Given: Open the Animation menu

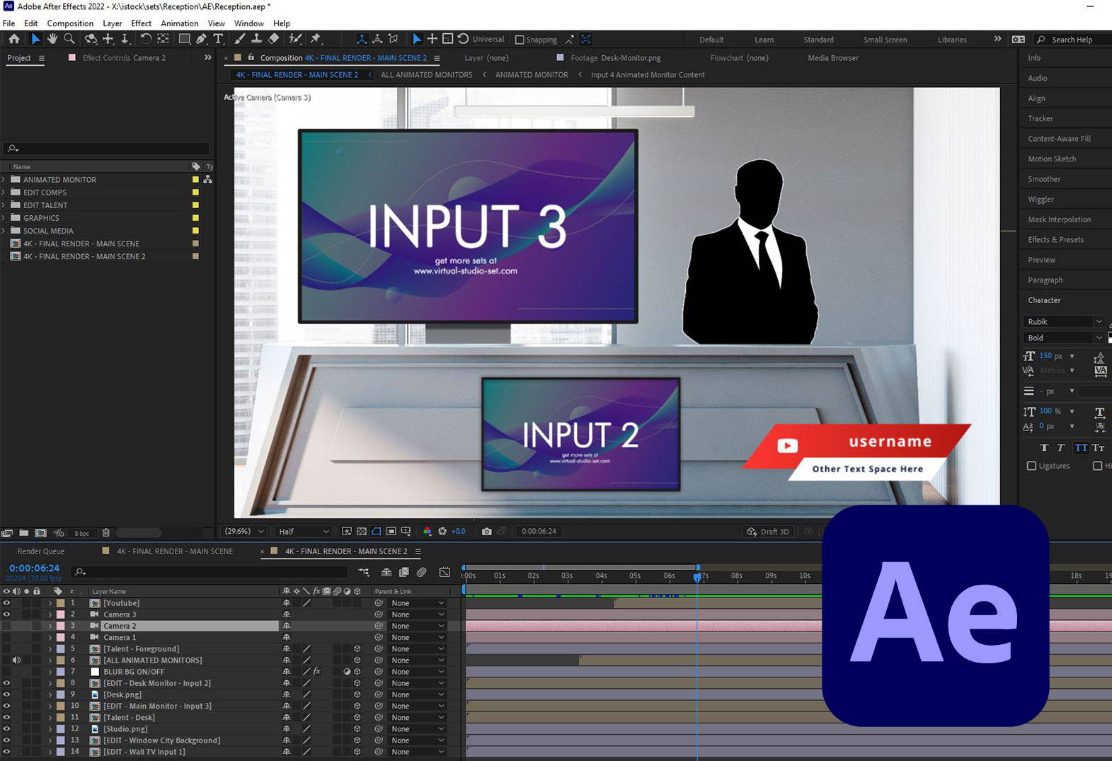Looking at the screenshot, I should coord(179,23).
